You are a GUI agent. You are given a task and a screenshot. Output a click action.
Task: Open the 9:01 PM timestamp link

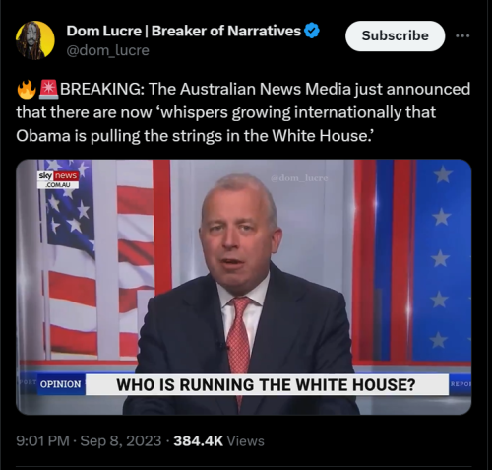(42, 441)
